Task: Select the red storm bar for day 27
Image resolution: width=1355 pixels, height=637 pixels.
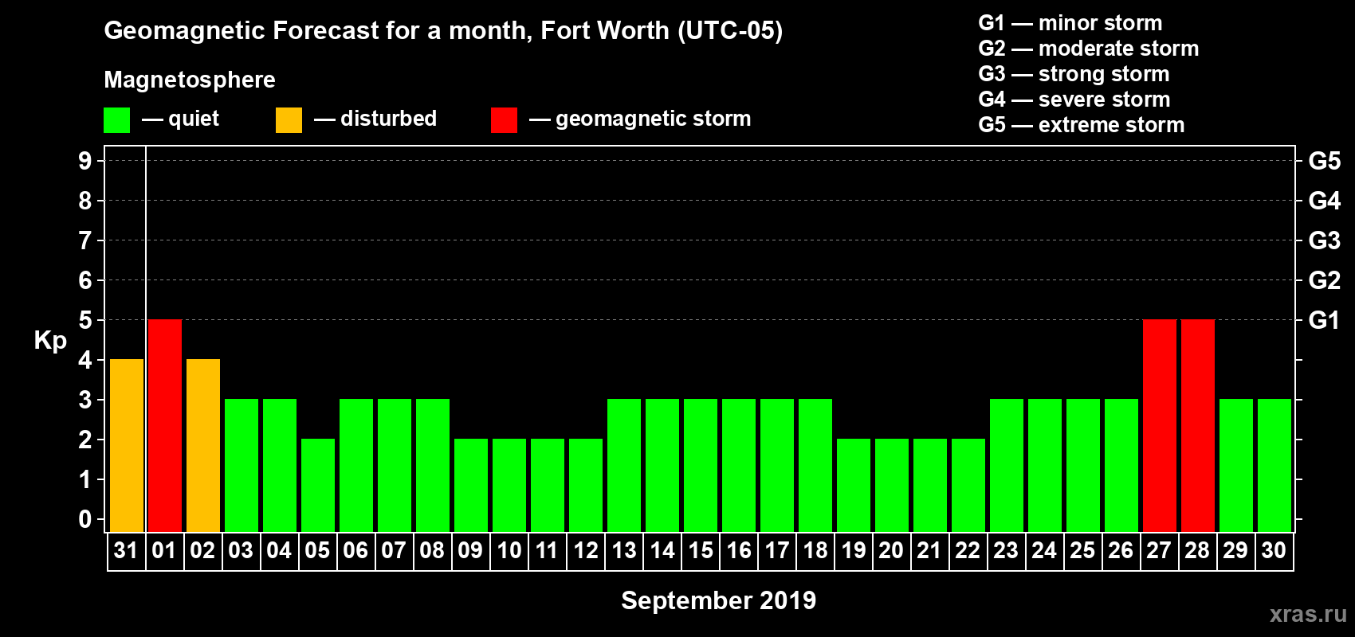Action: point(1160,425)
